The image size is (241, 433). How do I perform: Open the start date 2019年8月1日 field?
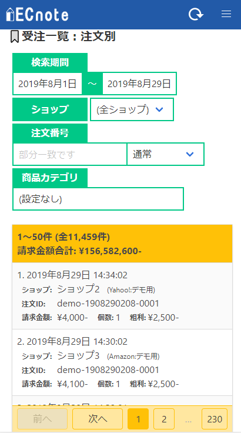pyautogui.click(x=47, y=84)
